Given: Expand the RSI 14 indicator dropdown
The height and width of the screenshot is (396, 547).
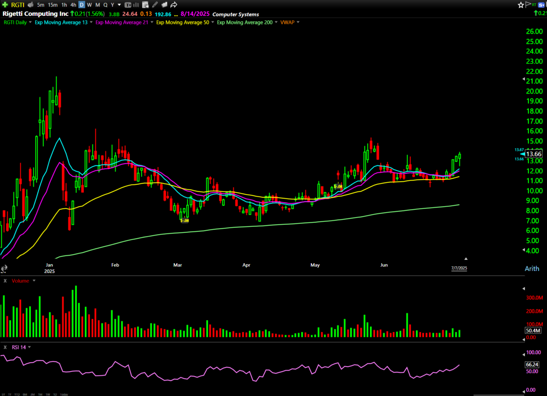Looking at the screenshot, I should point(30,348).
